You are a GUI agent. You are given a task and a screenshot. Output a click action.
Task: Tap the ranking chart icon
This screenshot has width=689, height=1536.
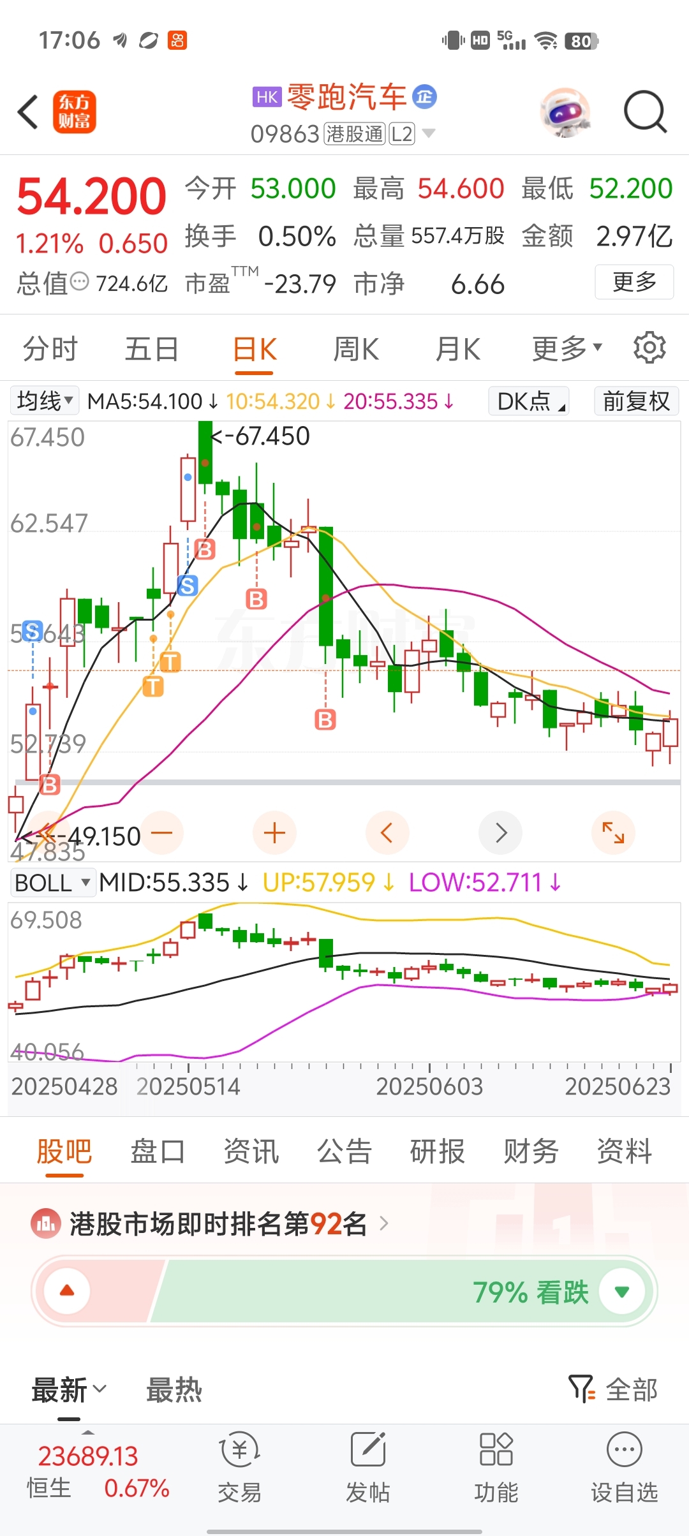point(46,1223)
